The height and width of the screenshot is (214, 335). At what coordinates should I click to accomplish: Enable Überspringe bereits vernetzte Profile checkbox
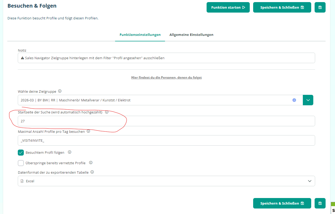pos(21,163)
